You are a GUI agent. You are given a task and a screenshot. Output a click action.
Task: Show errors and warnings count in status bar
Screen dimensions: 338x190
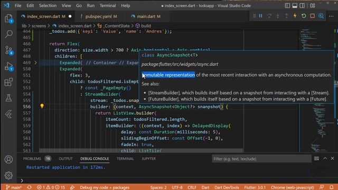(51, 187)
